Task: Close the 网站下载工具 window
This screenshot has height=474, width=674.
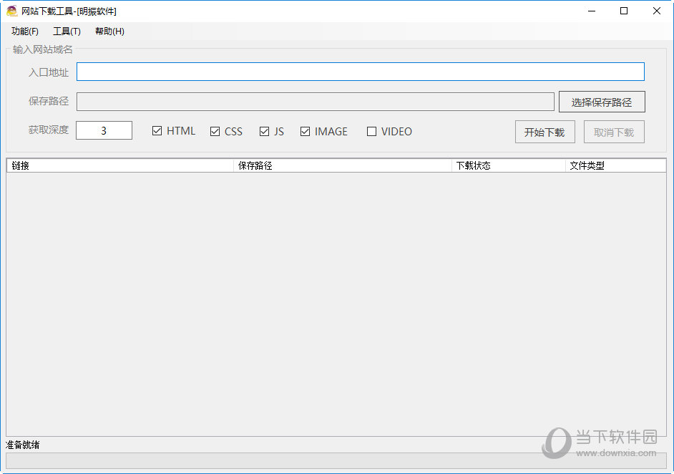Action: [x=657, y=11]
